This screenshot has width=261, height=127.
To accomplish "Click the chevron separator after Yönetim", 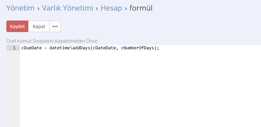I will coord(39,9).
